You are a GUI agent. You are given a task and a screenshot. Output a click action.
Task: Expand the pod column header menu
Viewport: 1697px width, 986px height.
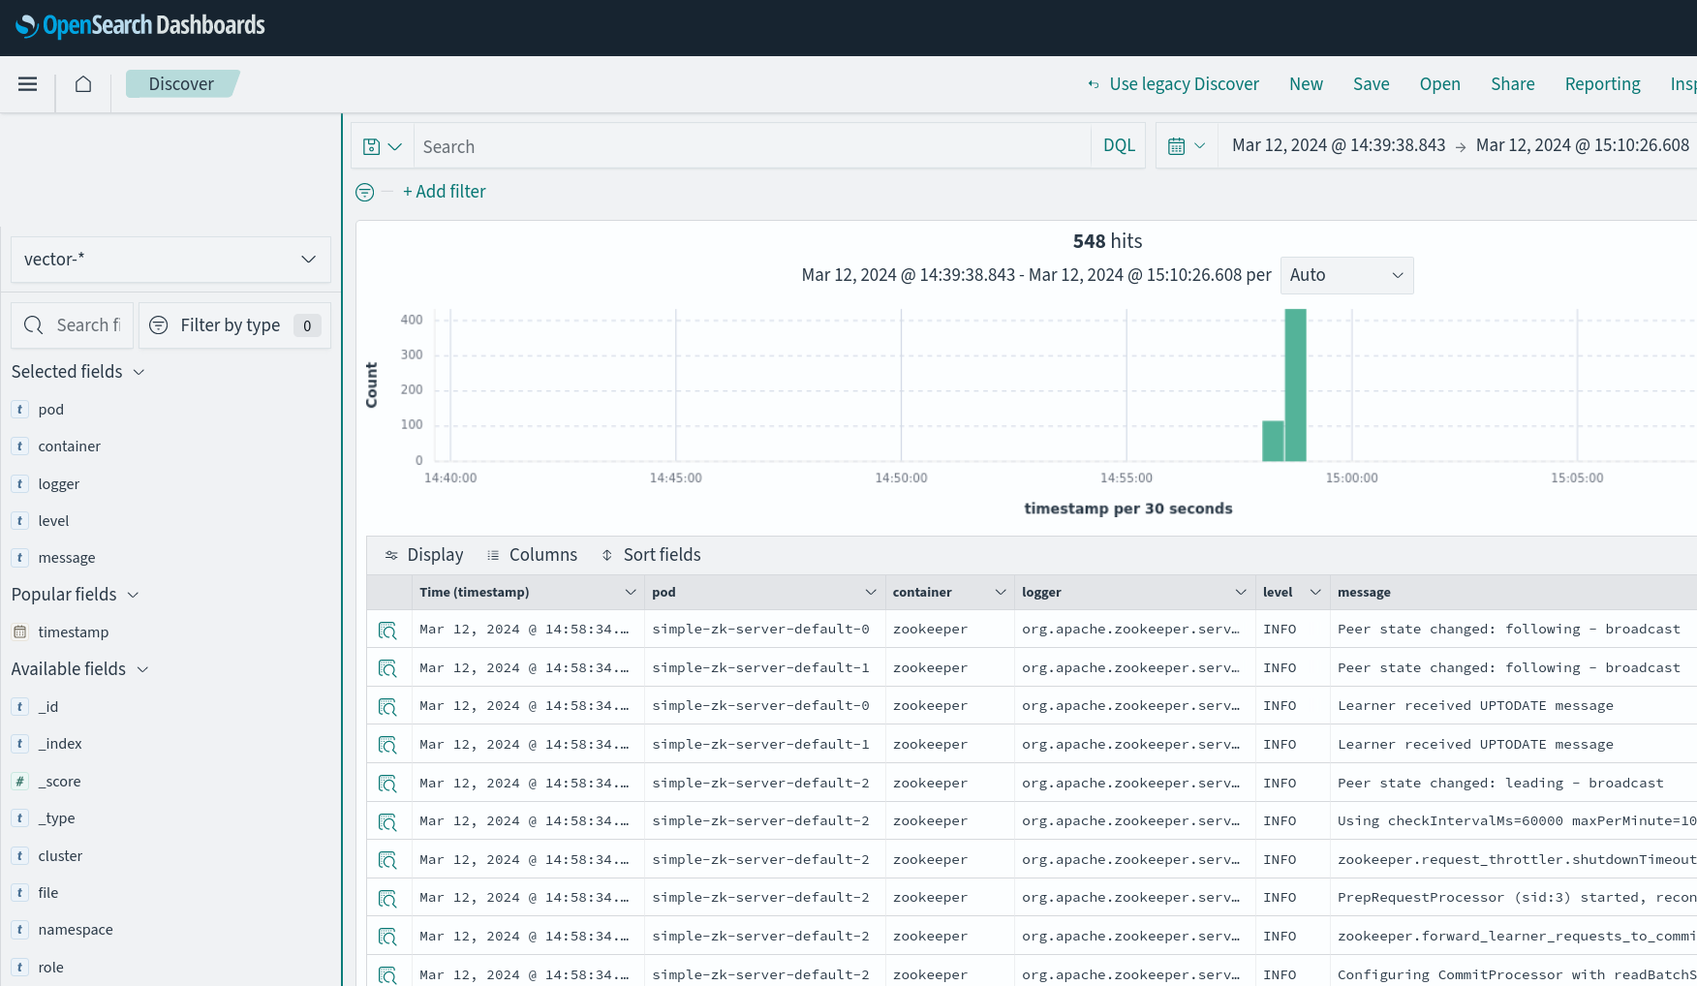click(870, 592)
